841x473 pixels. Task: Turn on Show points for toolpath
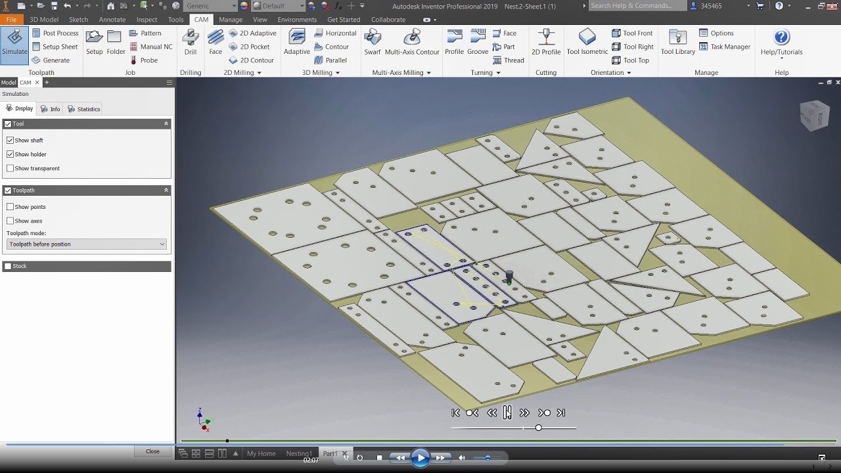click(10, 206)
